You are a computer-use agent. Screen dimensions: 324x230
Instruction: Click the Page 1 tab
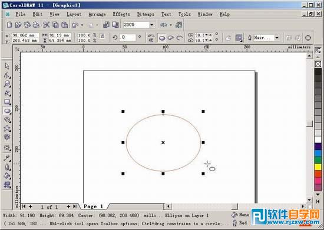click(93, 206)
